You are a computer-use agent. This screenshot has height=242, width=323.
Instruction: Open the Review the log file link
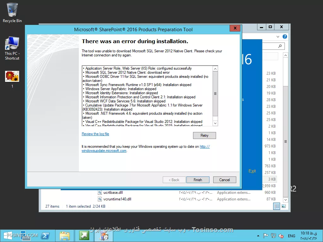(95, 134)
